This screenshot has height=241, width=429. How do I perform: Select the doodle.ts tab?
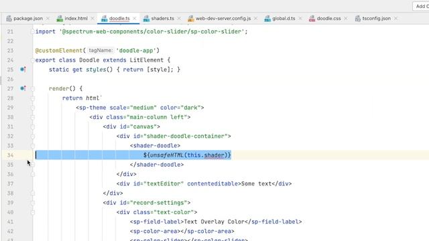point(119,18)
